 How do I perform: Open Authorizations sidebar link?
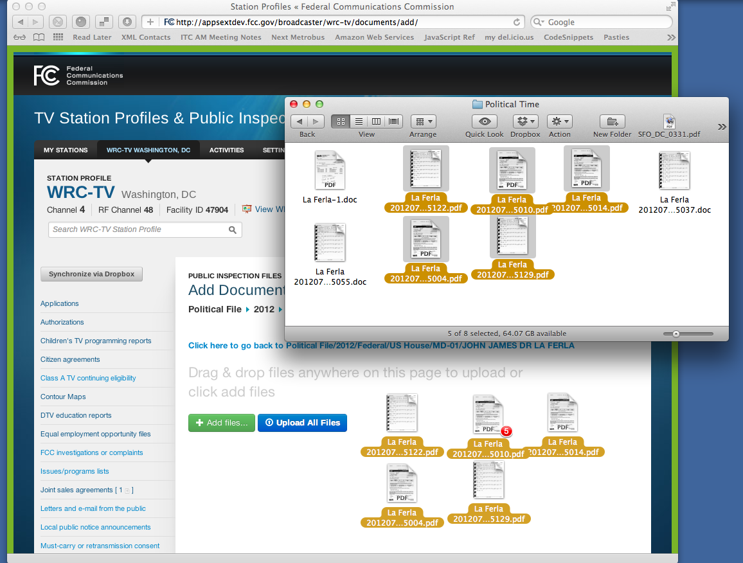coord(62,322)
